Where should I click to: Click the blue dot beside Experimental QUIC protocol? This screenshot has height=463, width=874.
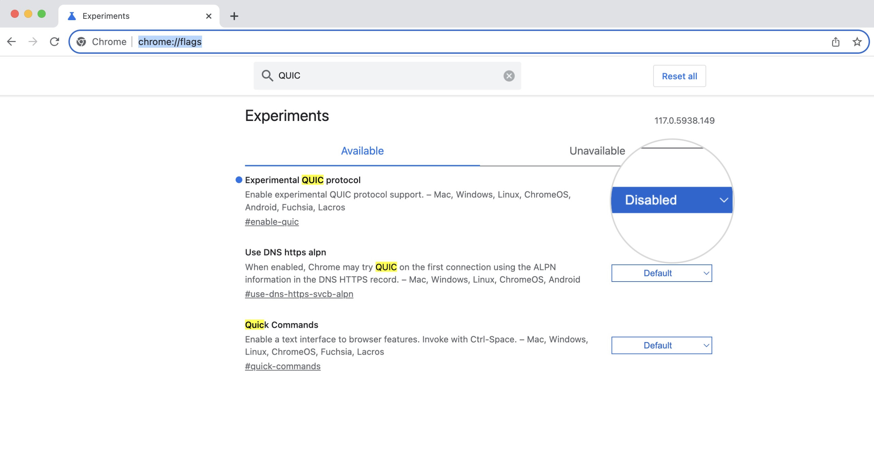click(x=239, y=180)
